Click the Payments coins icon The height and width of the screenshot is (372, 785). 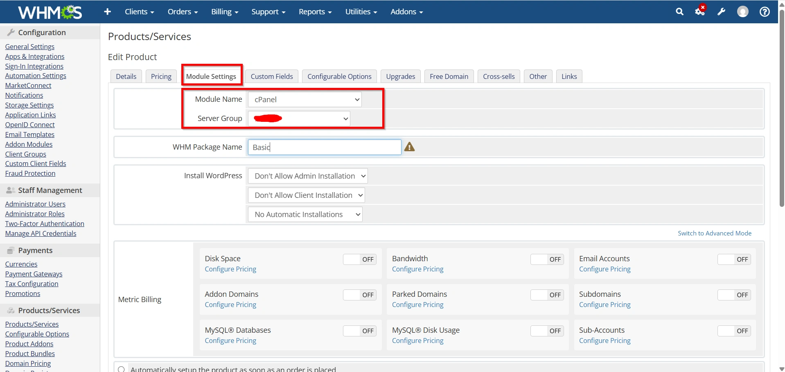click(x=11, y=250)
